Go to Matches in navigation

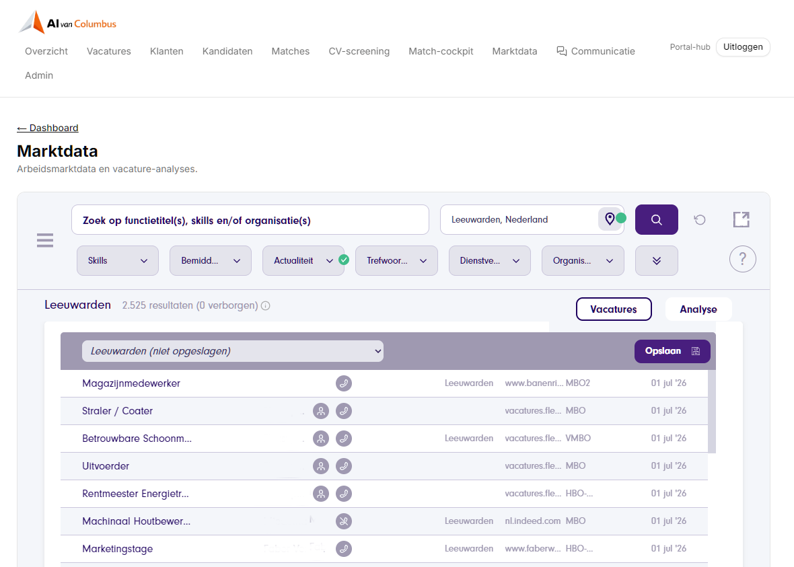coord(290,51)
